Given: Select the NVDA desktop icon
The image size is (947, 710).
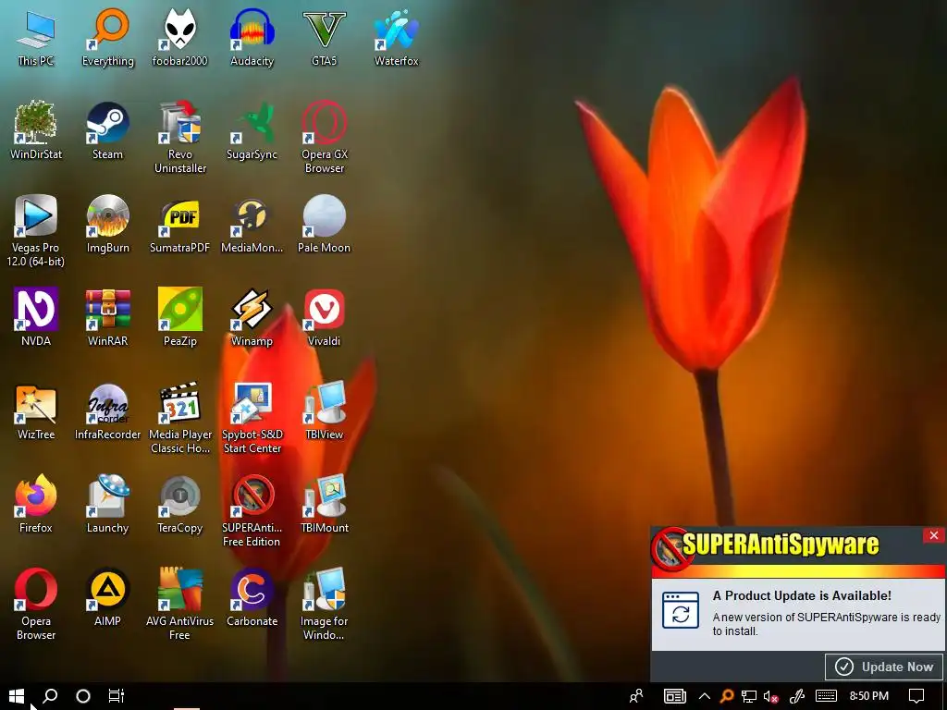Looking at the screenshot, I should [x=36, y=317].
